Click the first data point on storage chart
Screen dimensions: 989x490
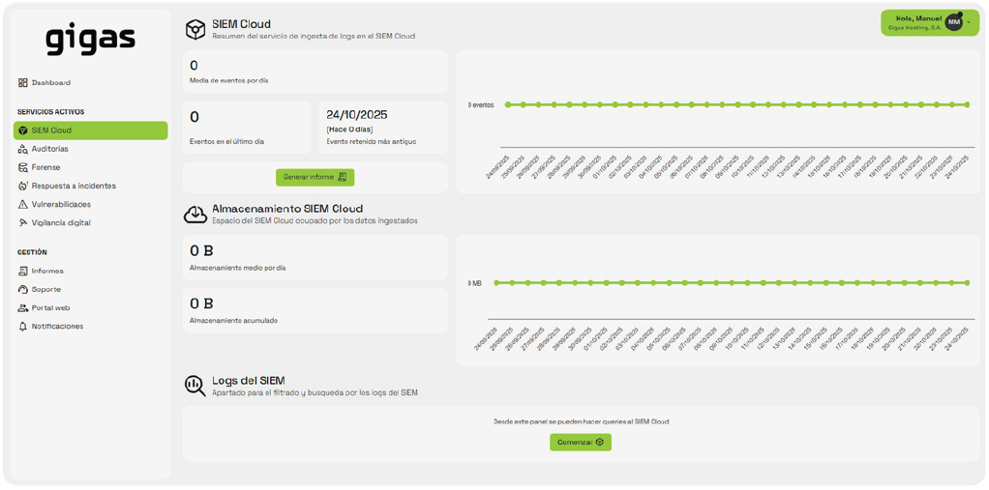[496, 283]
